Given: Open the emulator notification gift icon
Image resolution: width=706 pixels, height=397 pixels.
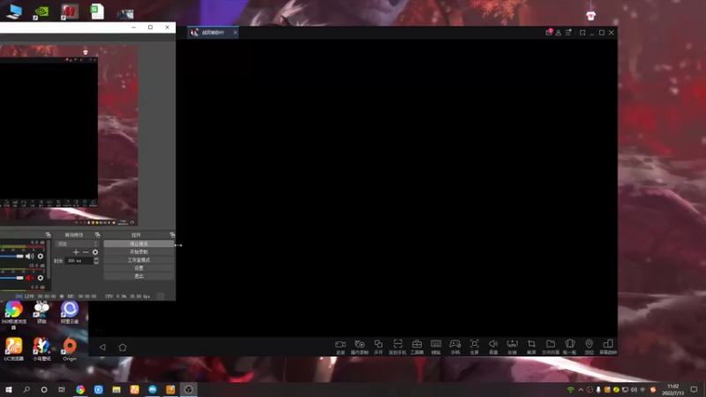Looking at the screenshot, I should coord(548,33).
